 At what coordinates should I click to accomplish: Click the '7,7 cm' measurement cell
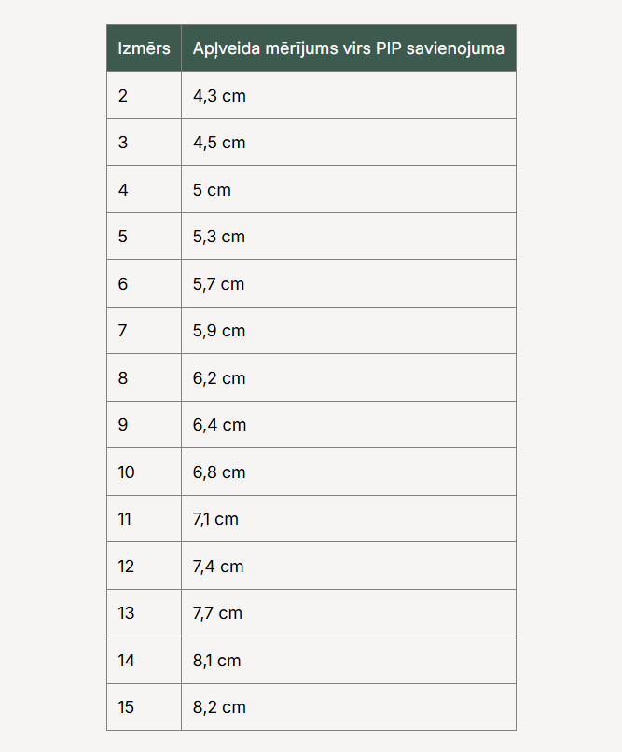217,613
